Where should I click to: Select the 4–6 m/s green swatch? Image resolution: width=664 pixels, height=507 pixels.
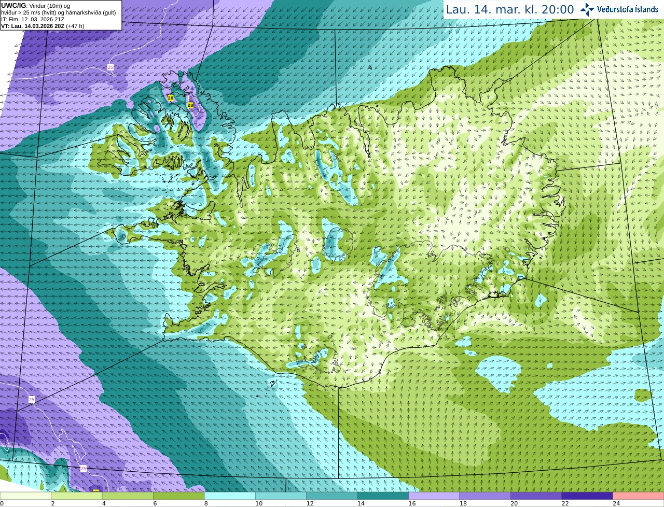128,496
